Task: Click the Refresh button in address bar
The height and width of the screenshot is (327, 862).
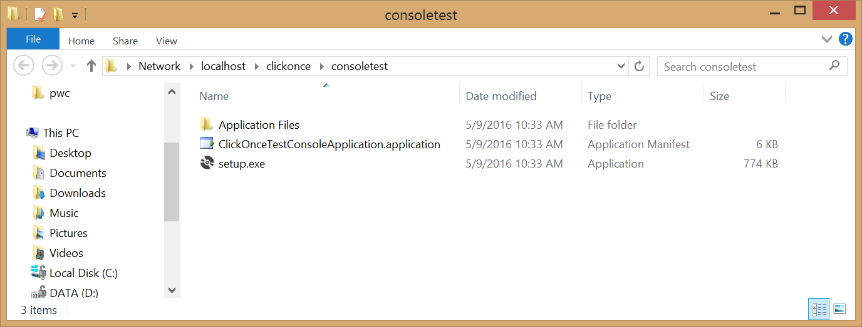Action: [639, 66]
